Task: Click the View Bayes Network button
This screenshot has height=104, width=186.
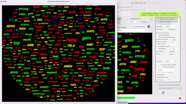Action: [139, 27]
